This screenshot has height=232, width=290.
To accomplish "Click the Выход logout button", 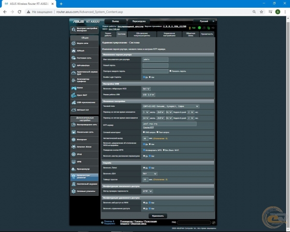I will tap(116, 21).
